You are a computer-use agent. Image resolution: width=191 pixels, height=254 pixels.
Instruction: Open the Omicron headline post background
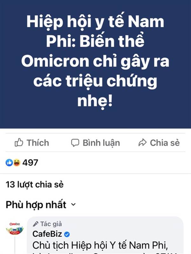tap(95, 64)
